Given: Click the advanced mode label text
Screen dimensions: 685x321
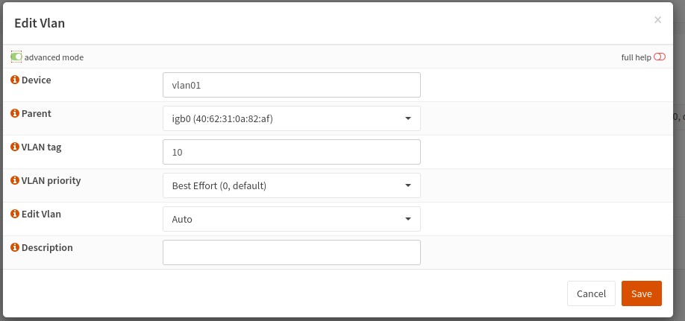Looking at the screenshot, I should (x=54, y=57).
